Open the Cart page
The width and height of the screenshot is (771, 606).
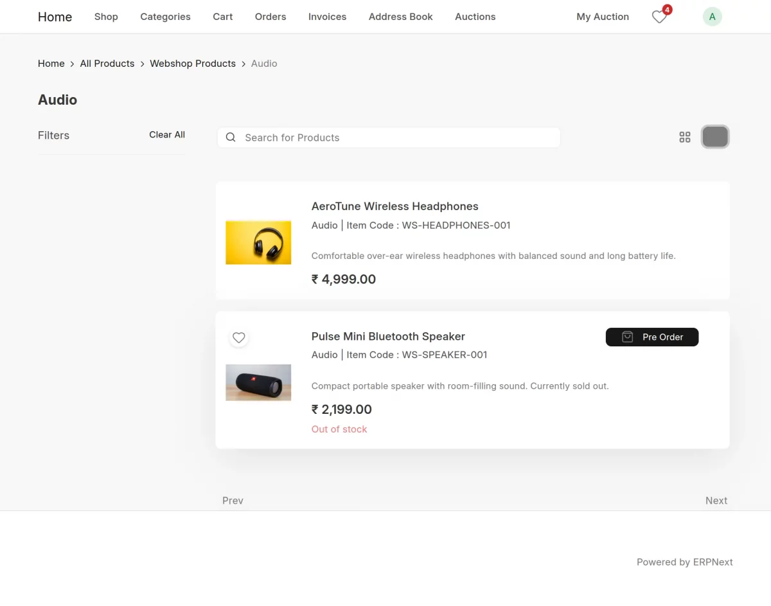pos(223,17)
